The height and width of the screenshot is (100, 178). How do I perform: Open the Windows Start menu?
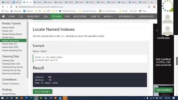(2, 98)
